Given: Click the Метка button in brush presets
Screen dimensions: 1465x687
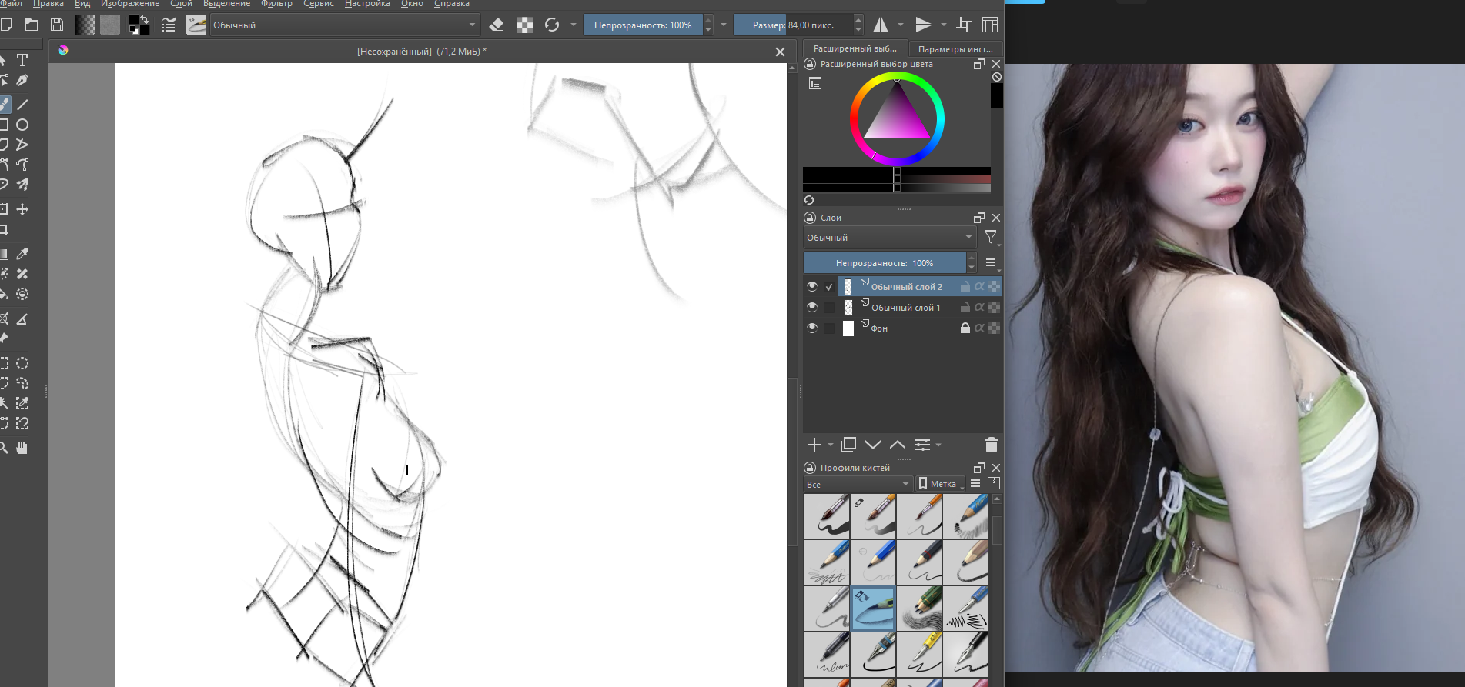Looking at the screenshot, I should (938, 484).
